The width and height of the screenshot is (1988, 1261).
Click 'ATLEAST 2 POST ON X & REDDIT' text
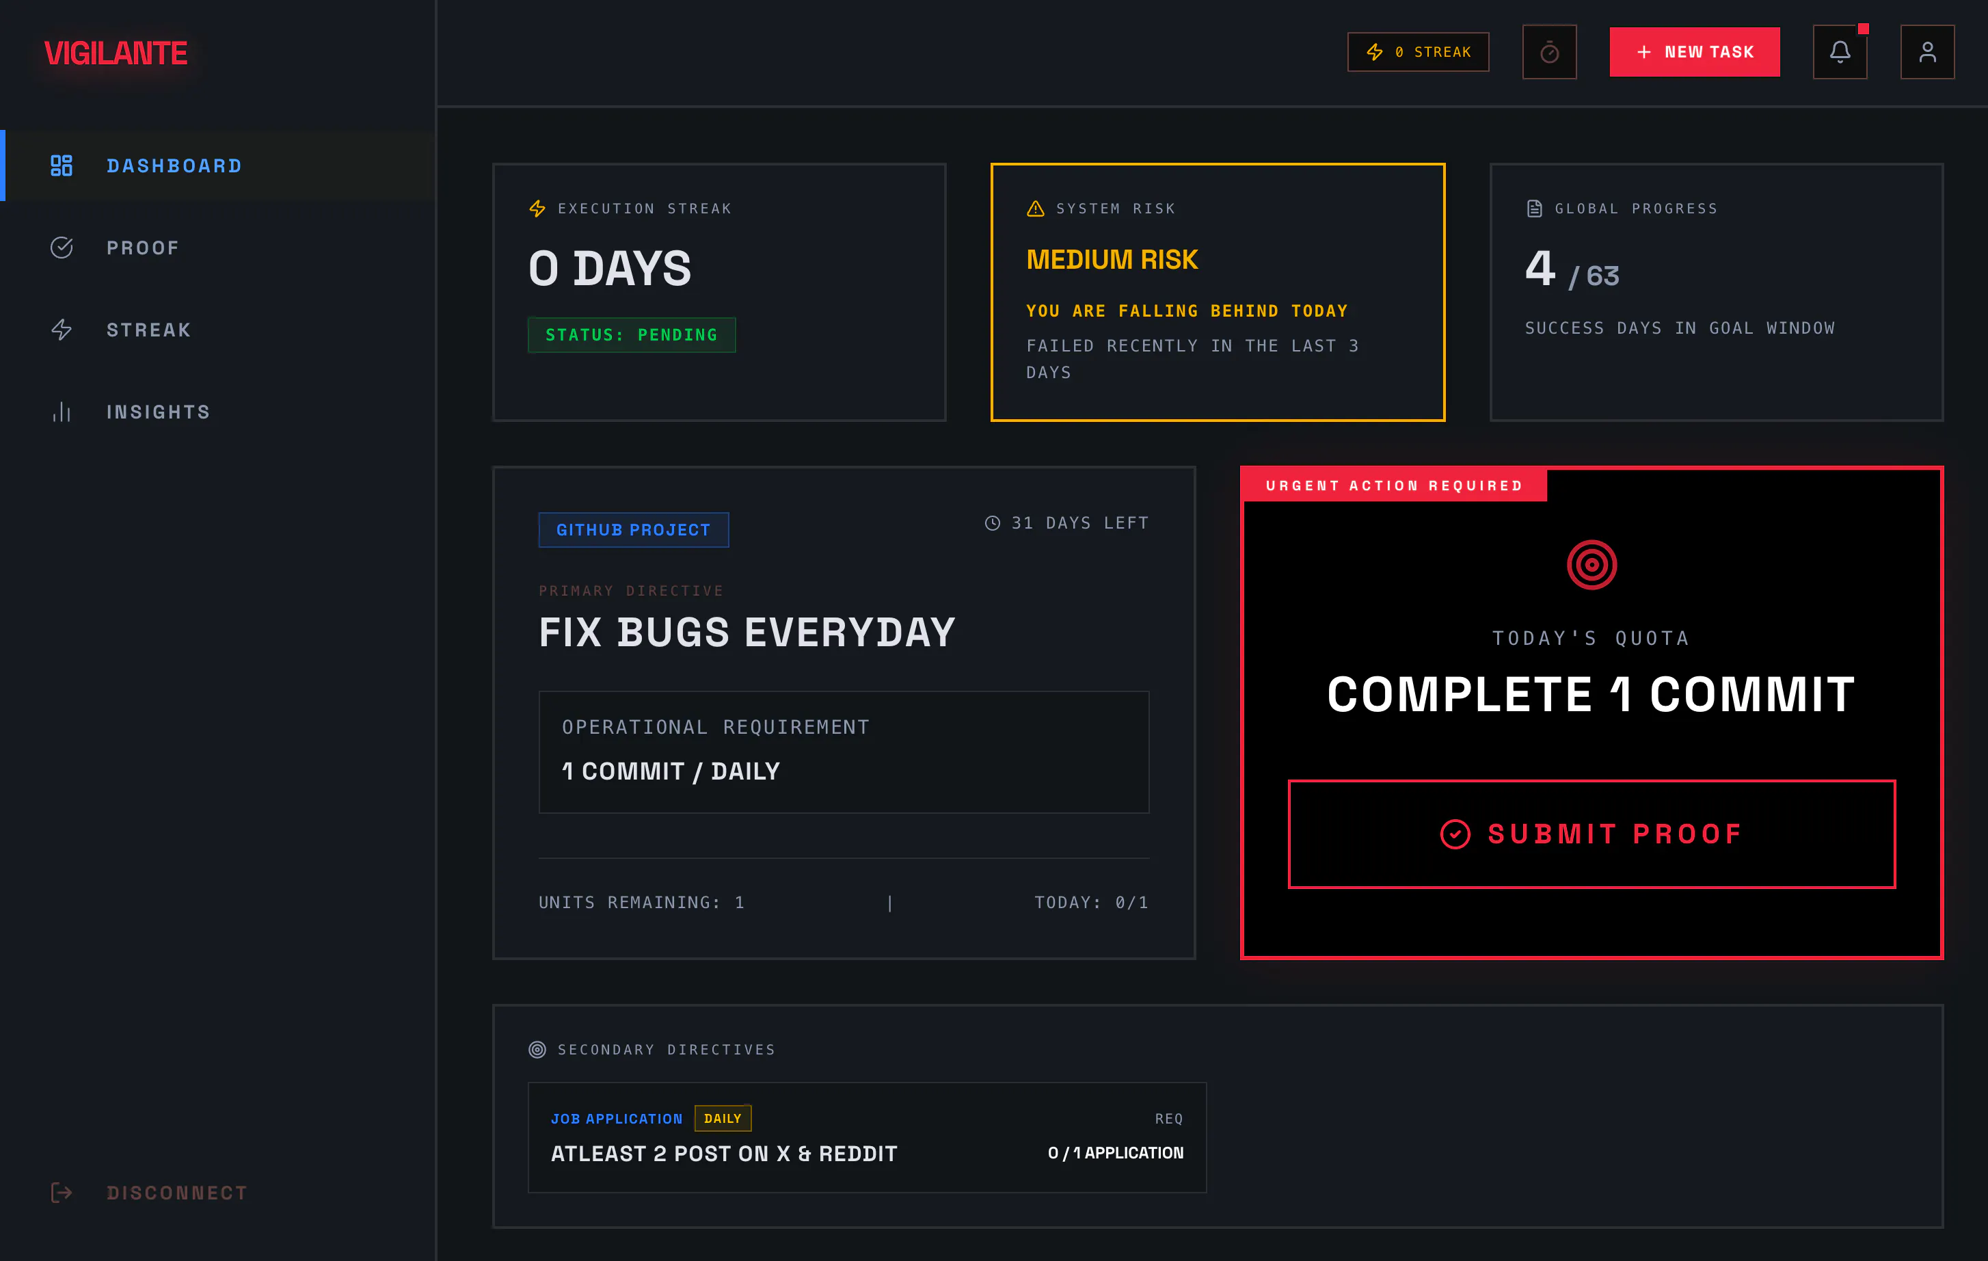(724, 1154)
